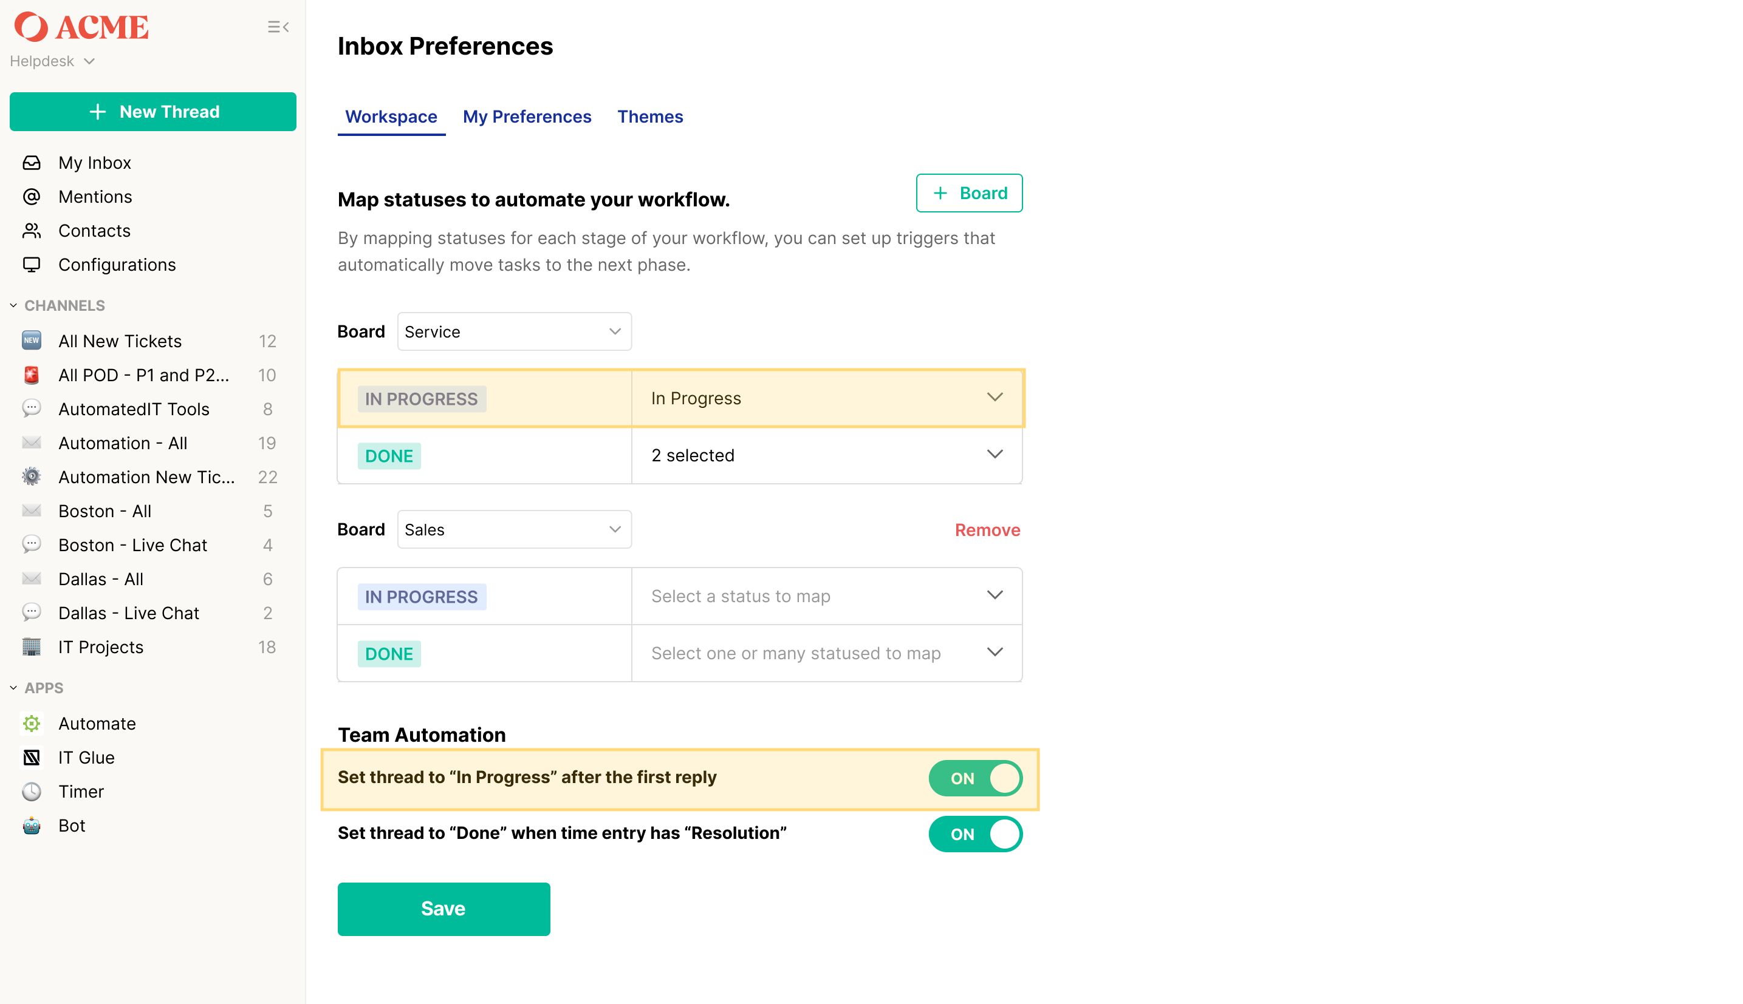
Task: Open the Automate gear app icon
Action: (32, 724)
